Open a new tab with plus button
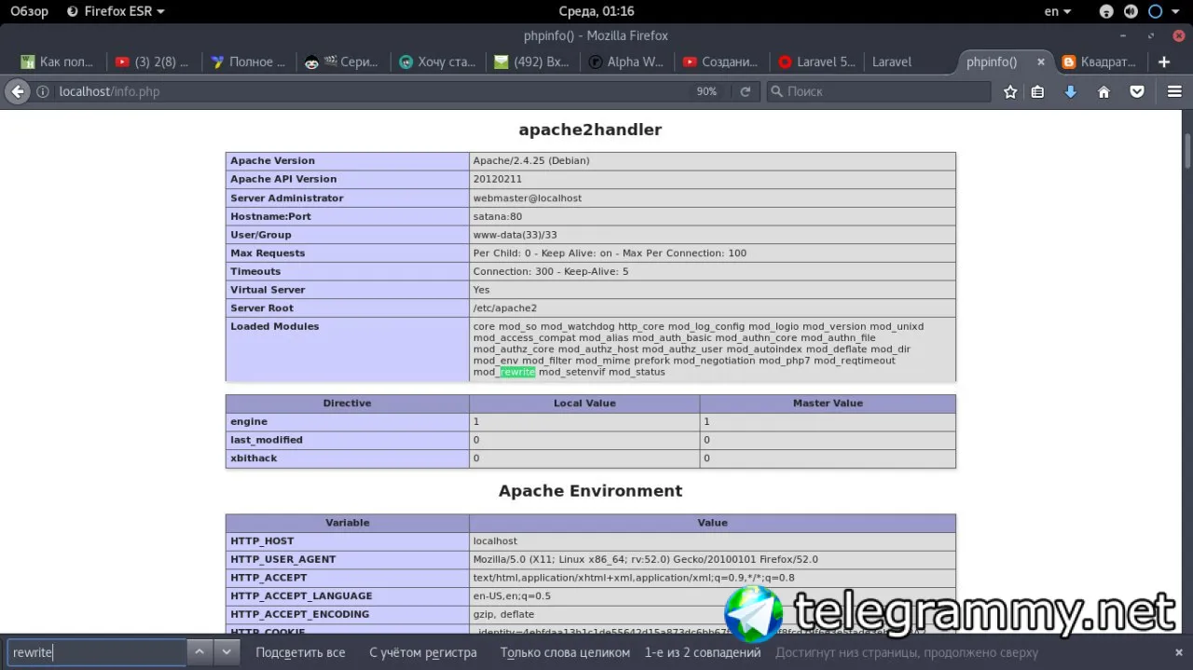The image size is (1193, 670). pos(1164,62)
